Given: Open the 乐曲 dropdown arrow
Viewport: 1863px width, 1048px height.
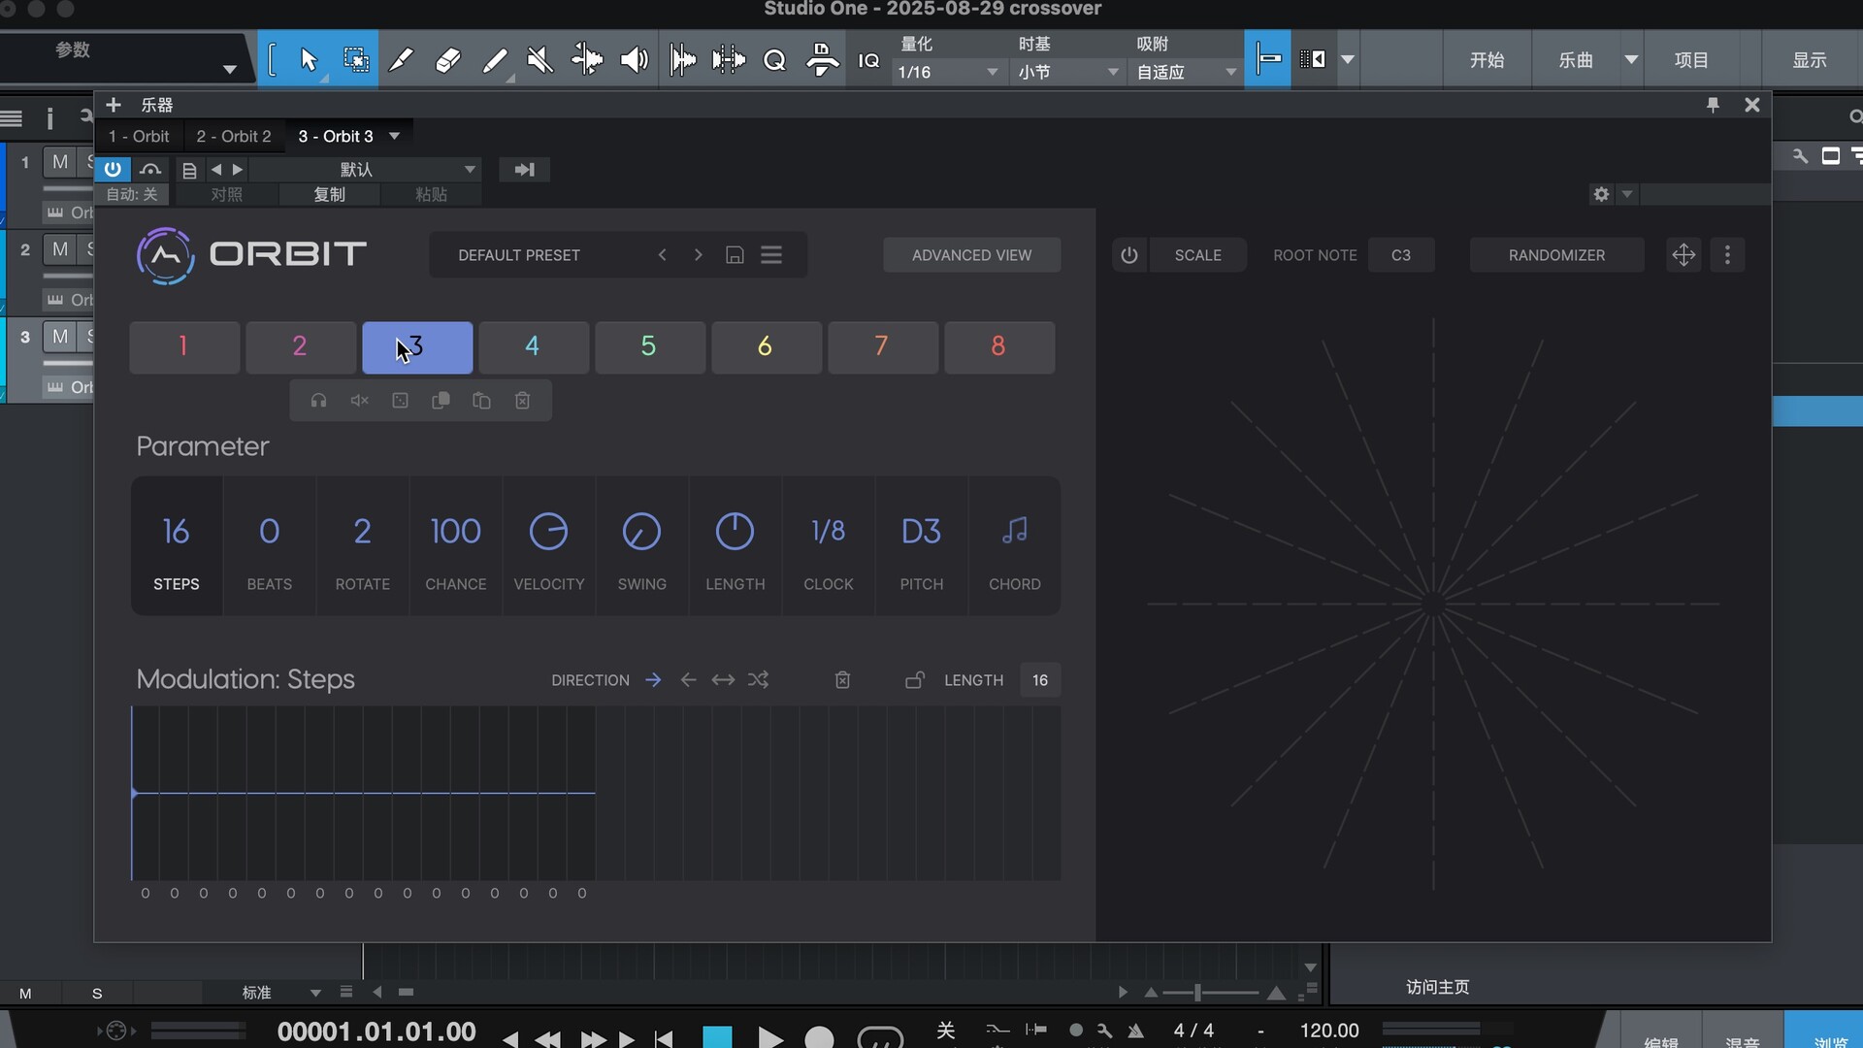Looking at the screenshot, I should point(1632,60).
